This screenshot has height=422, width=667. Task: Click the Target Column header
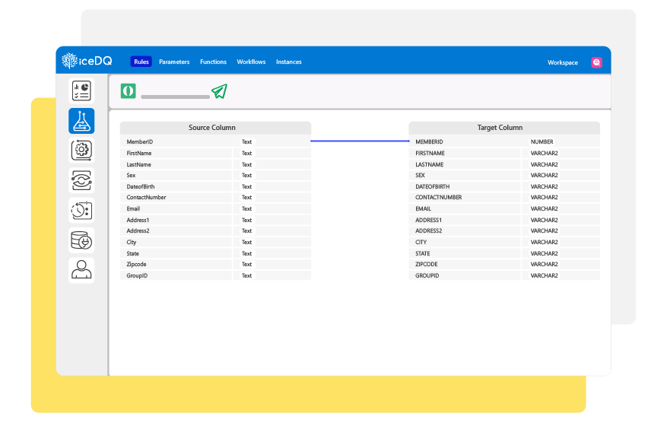[x=504, y=128]
